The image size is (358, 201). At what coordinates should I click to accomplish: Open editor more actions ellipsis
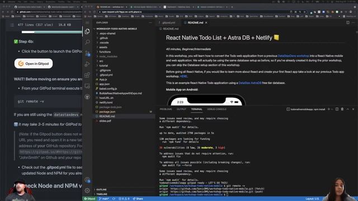[354, 22]
